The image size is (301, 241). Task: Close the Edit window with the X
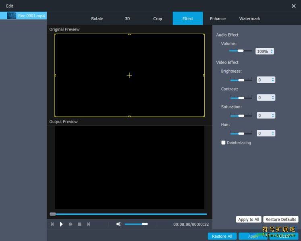(293, 6)
